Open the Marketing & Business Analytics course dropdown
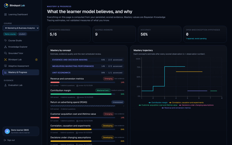The width and height of the screenshot is (232, 145). click(21, 28)
